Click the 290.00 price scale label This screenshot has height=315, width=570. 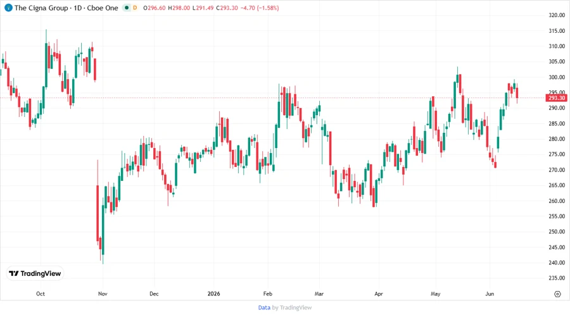[x=557, y=108]
